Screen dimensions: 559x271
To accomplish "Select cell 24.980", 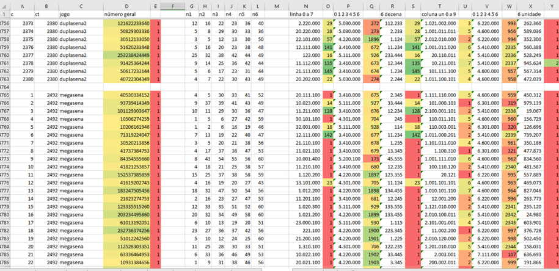I will (x=530, y=215).
